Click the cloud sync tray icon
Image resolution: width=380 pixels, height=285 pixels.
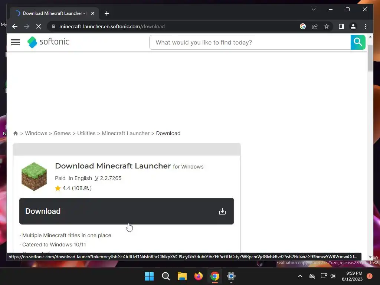(x=312, y=276)
